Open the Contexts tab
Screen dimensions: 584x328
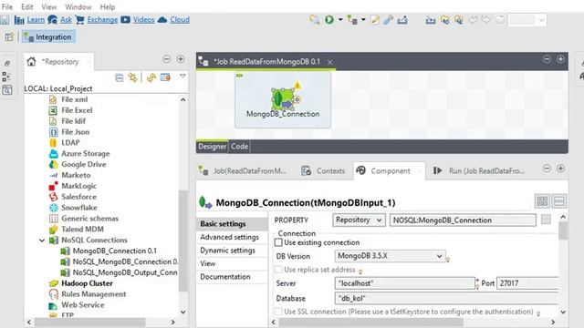(x=323, y=170)
